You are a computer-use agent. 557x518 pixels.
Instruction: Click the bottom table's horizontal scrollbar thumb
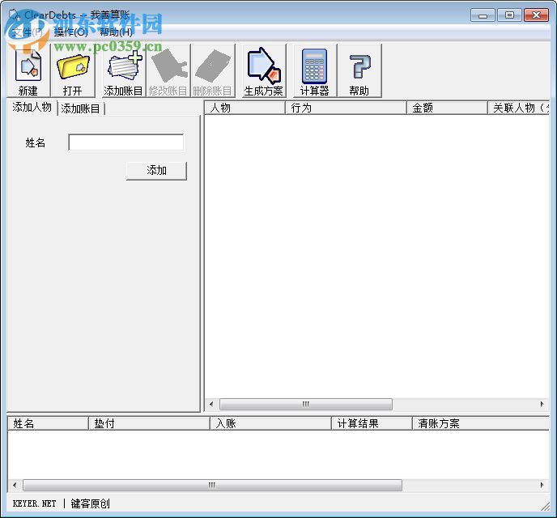pos(212,485)
